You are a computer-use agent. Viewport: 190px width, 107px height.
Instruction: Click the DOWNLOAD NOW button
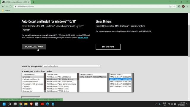click(34, 47)
